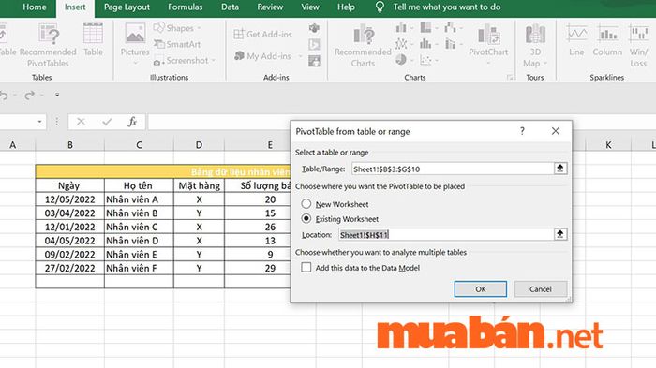Close the PivotTable from table or range dialog
This screenshot has width=656, height=368.
point(555,131)
